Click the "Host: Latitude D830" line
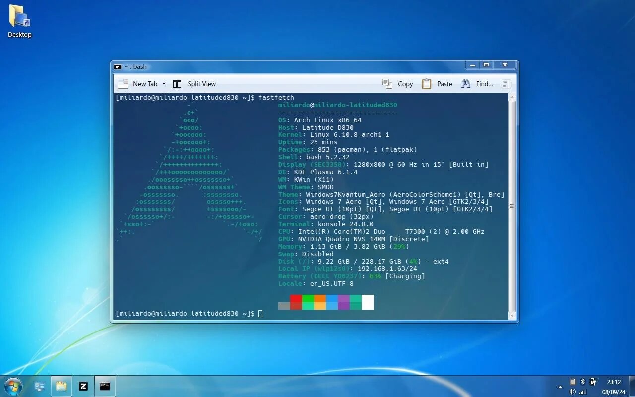 click(x=316, y=127)
